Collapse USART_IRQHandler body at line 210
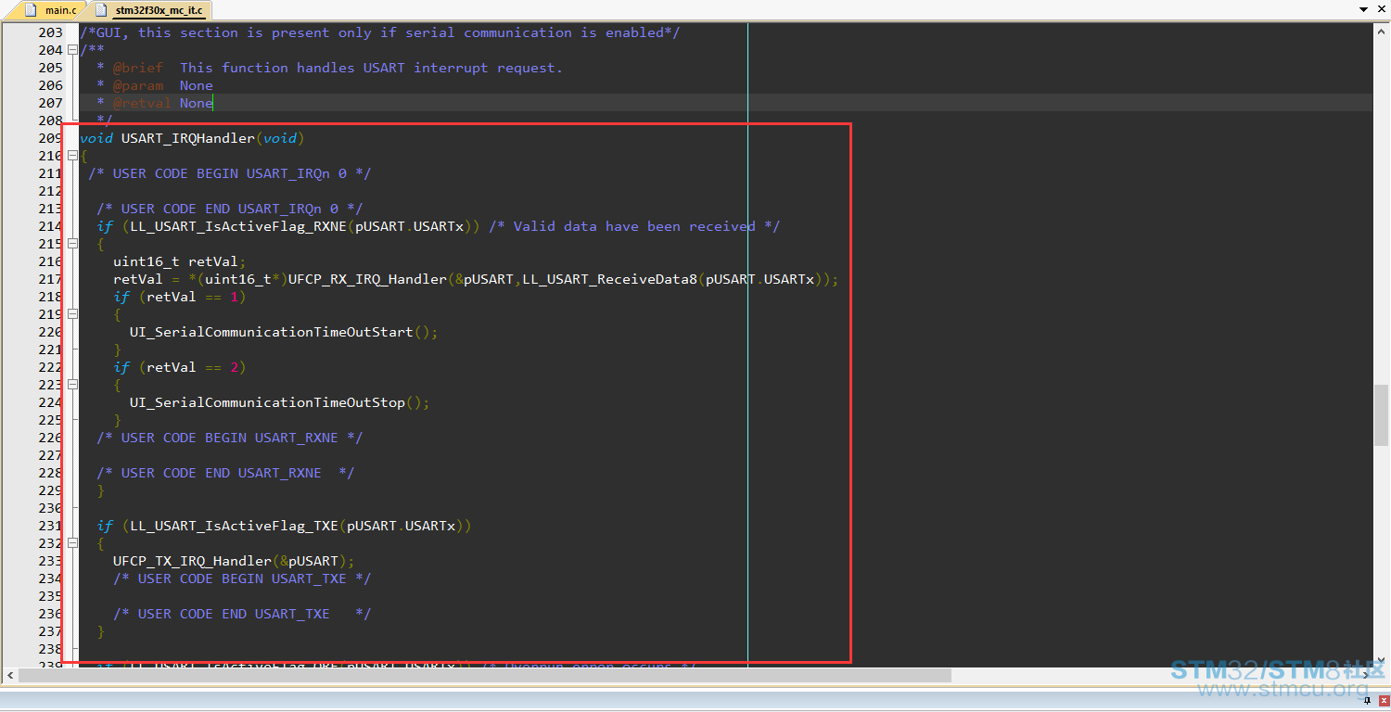Image resolution: width=1391 pixels, height=712 pixels. point(72,156)
